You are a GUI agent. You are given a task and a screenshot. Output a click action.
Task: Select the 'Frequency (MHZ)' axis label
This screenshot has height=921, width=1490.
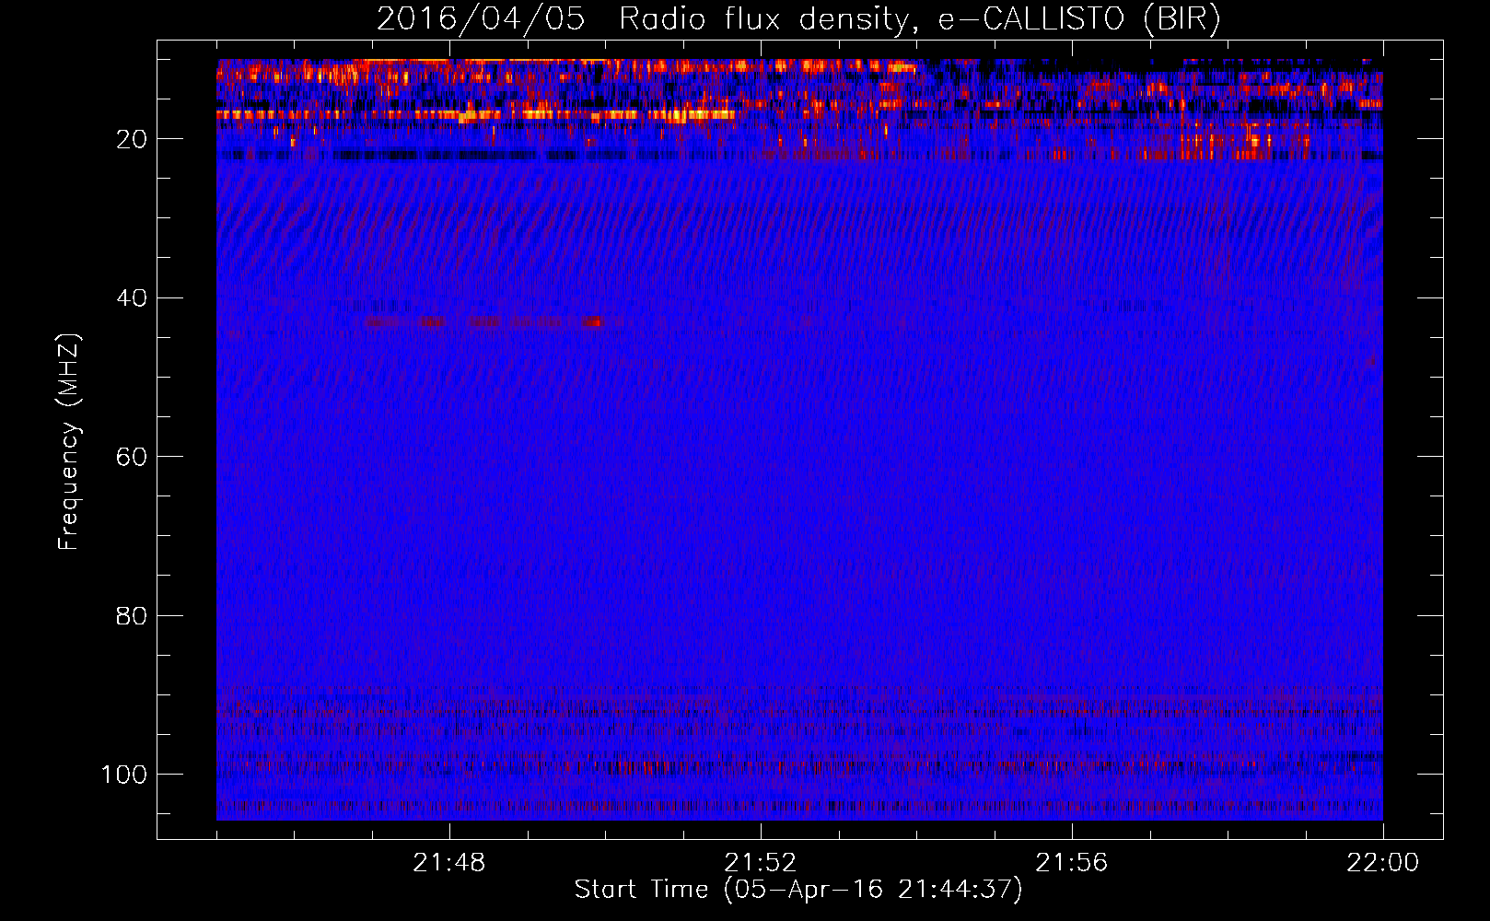click(x=69, y=442)
